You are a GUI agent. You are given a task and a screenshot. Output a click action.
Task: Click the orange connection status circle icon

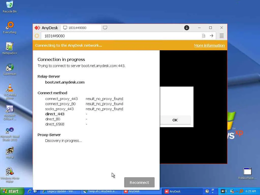37,36
